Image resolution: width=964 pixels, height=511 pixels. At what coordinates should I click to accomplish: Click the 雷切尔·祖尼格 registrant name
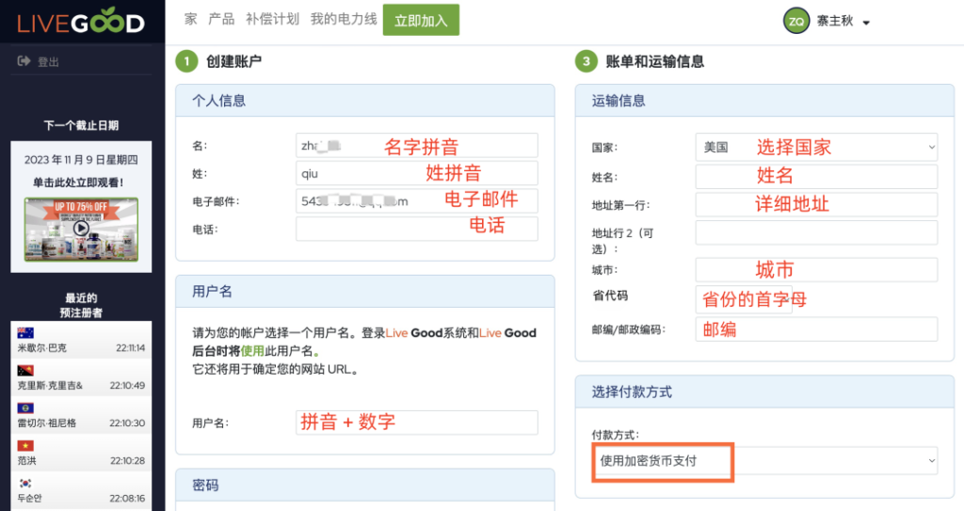47,423
